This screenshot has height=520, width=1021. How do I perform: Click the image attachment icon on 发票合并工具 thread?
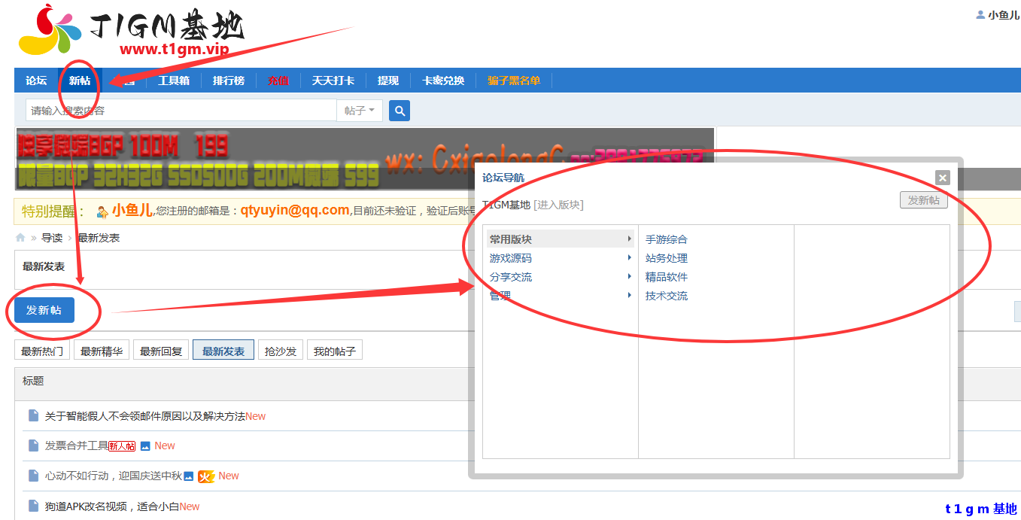(146, 445)
